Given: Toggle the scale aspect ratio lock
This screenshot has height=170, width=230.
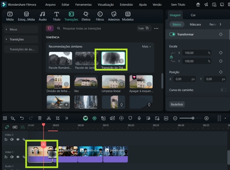Looking at the screenshot, I should click(x=171, y=57).
